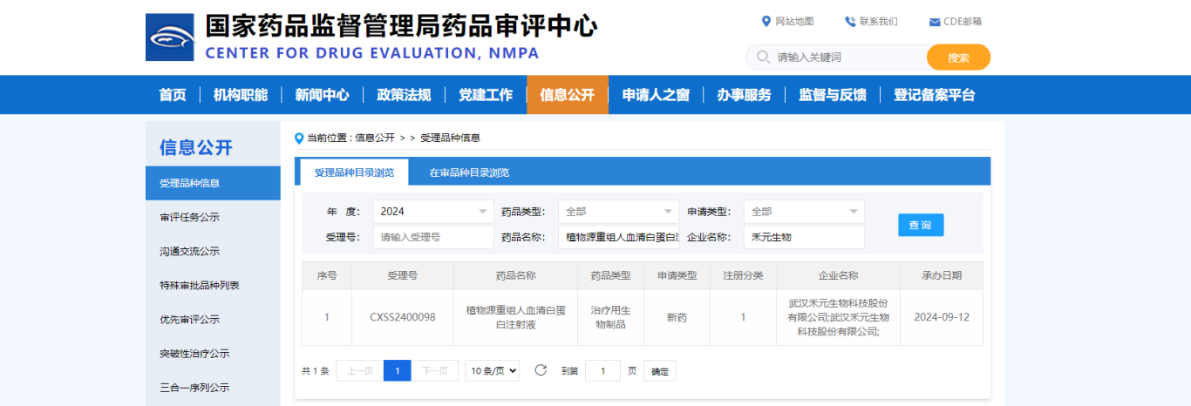Switch to 在审品种目录浏览 tab
Viewport: 1191px width, 406px height.
click(x=469, y=173)
